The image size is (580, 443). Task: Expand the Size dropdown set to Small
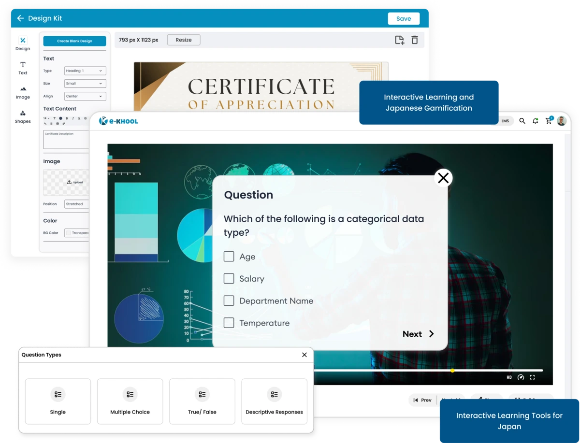[x=85, y=84]
